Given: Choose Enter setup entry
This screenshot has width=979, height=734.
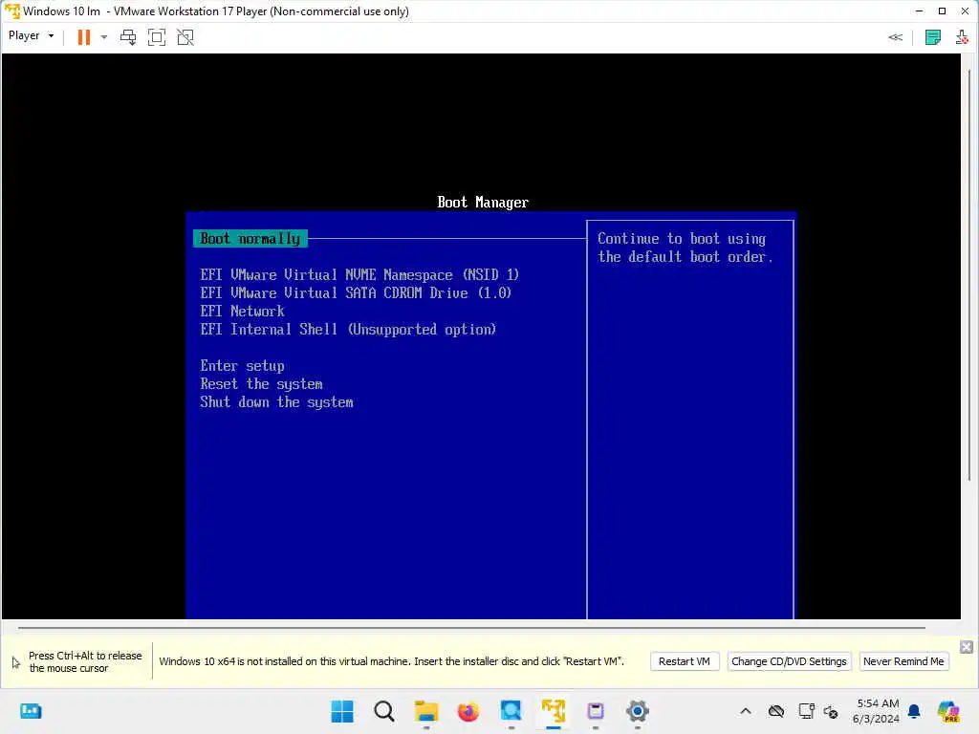Looking at the screenshot, I should [x=242, y=366].
